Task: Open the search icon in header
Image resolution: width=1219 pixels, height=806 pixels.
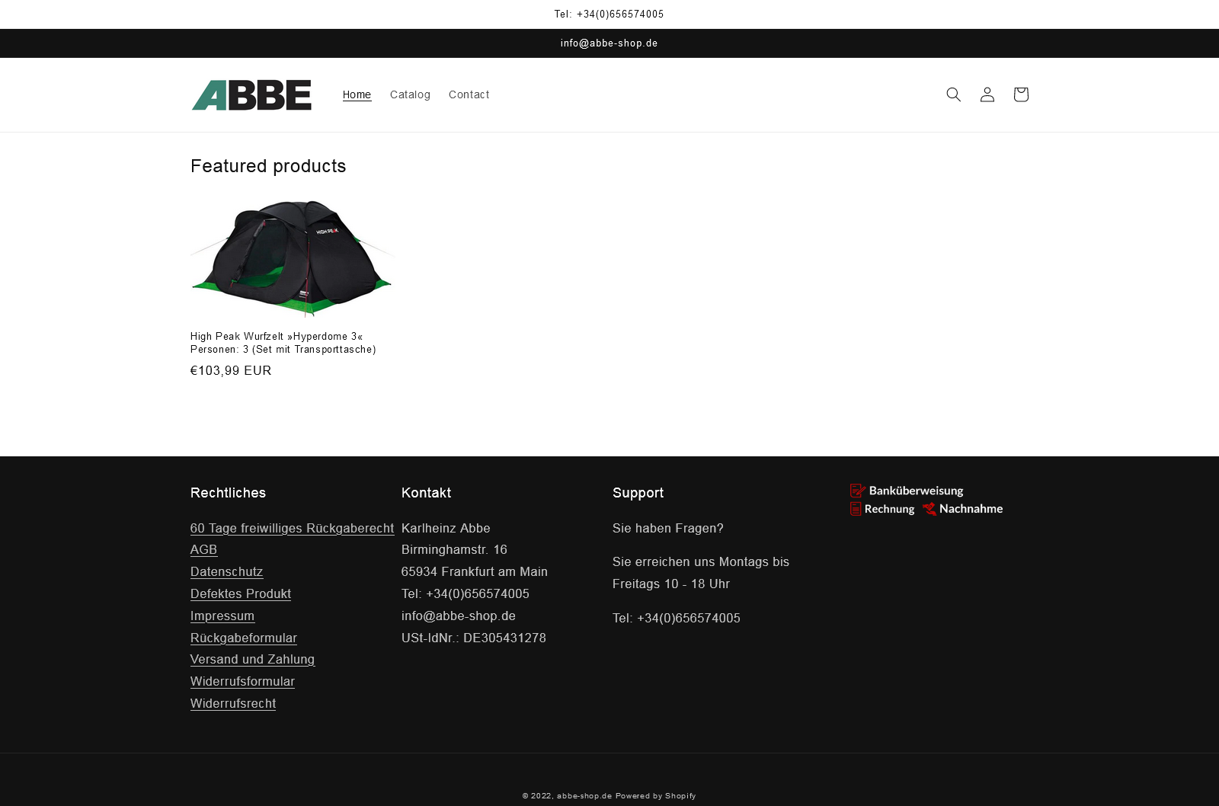Action: (x=953, y=94)
